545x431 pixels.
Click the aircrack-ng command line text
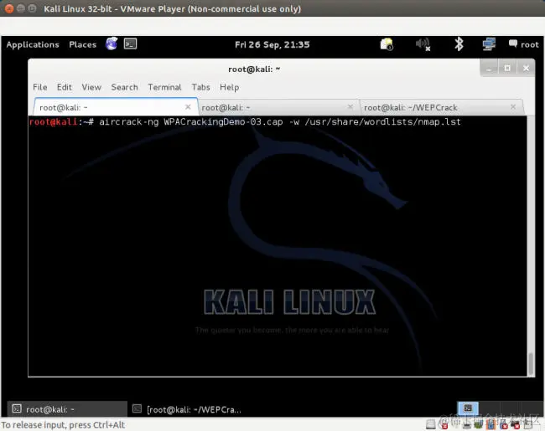pyautogui.click(x=280, y=122)
